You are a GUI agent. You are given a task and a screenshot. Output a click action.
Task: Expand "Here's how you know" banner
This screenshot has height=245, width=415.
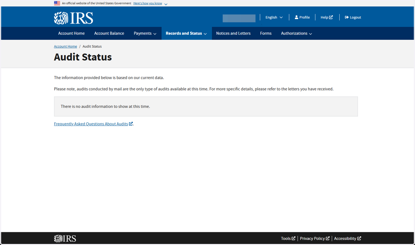[x=150, y=3]
